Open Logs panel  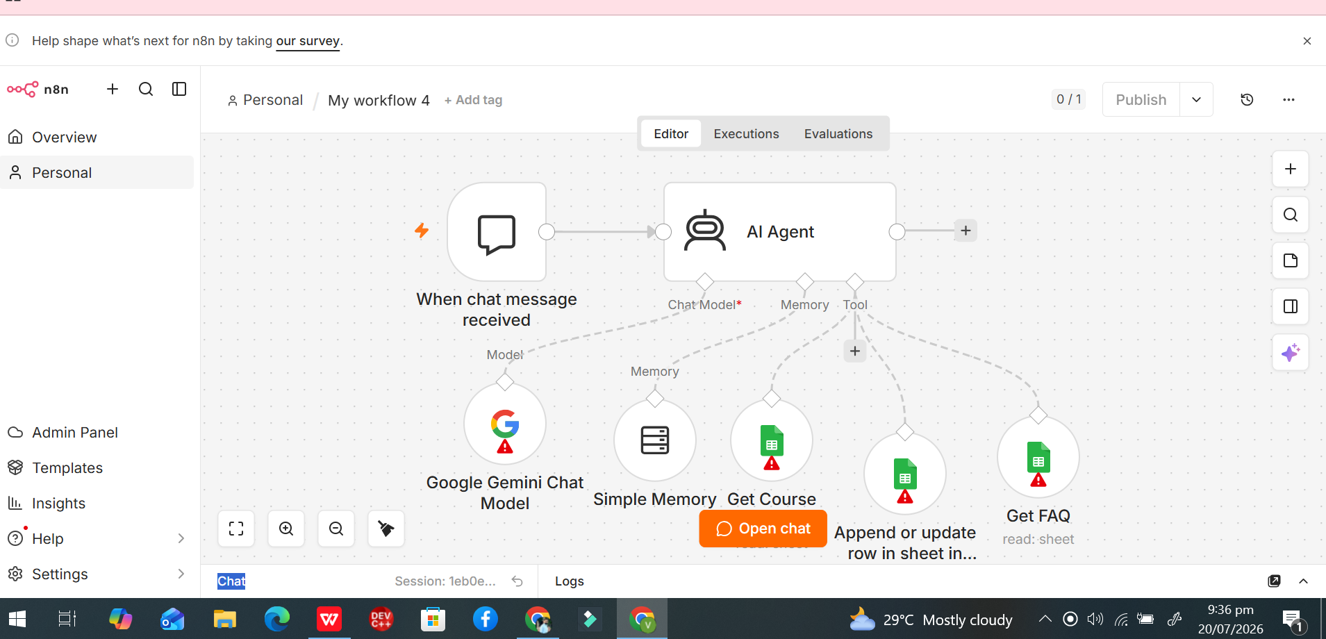pos(570,581)
